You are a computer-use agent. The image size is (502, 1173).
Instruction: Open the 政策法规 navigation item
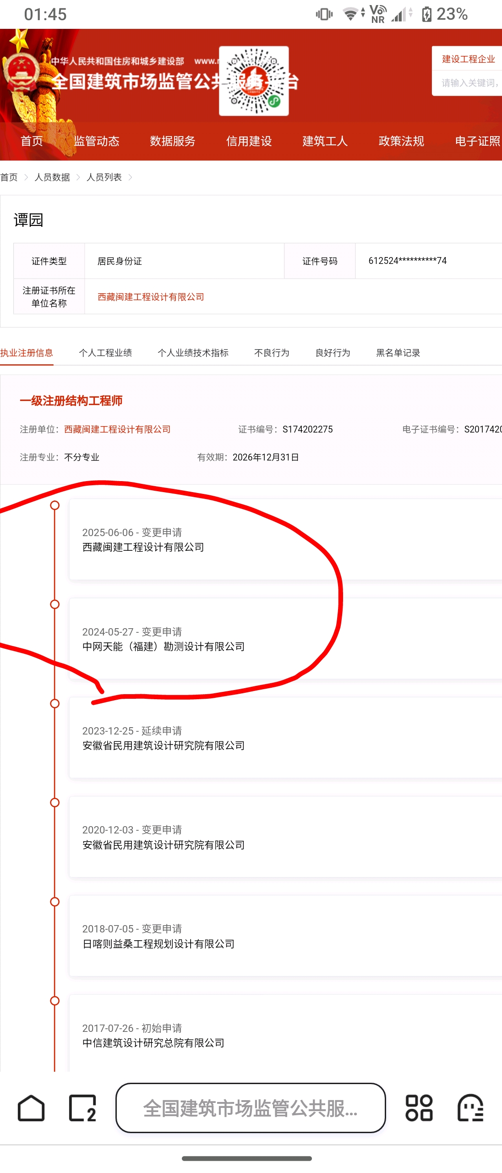402,141
